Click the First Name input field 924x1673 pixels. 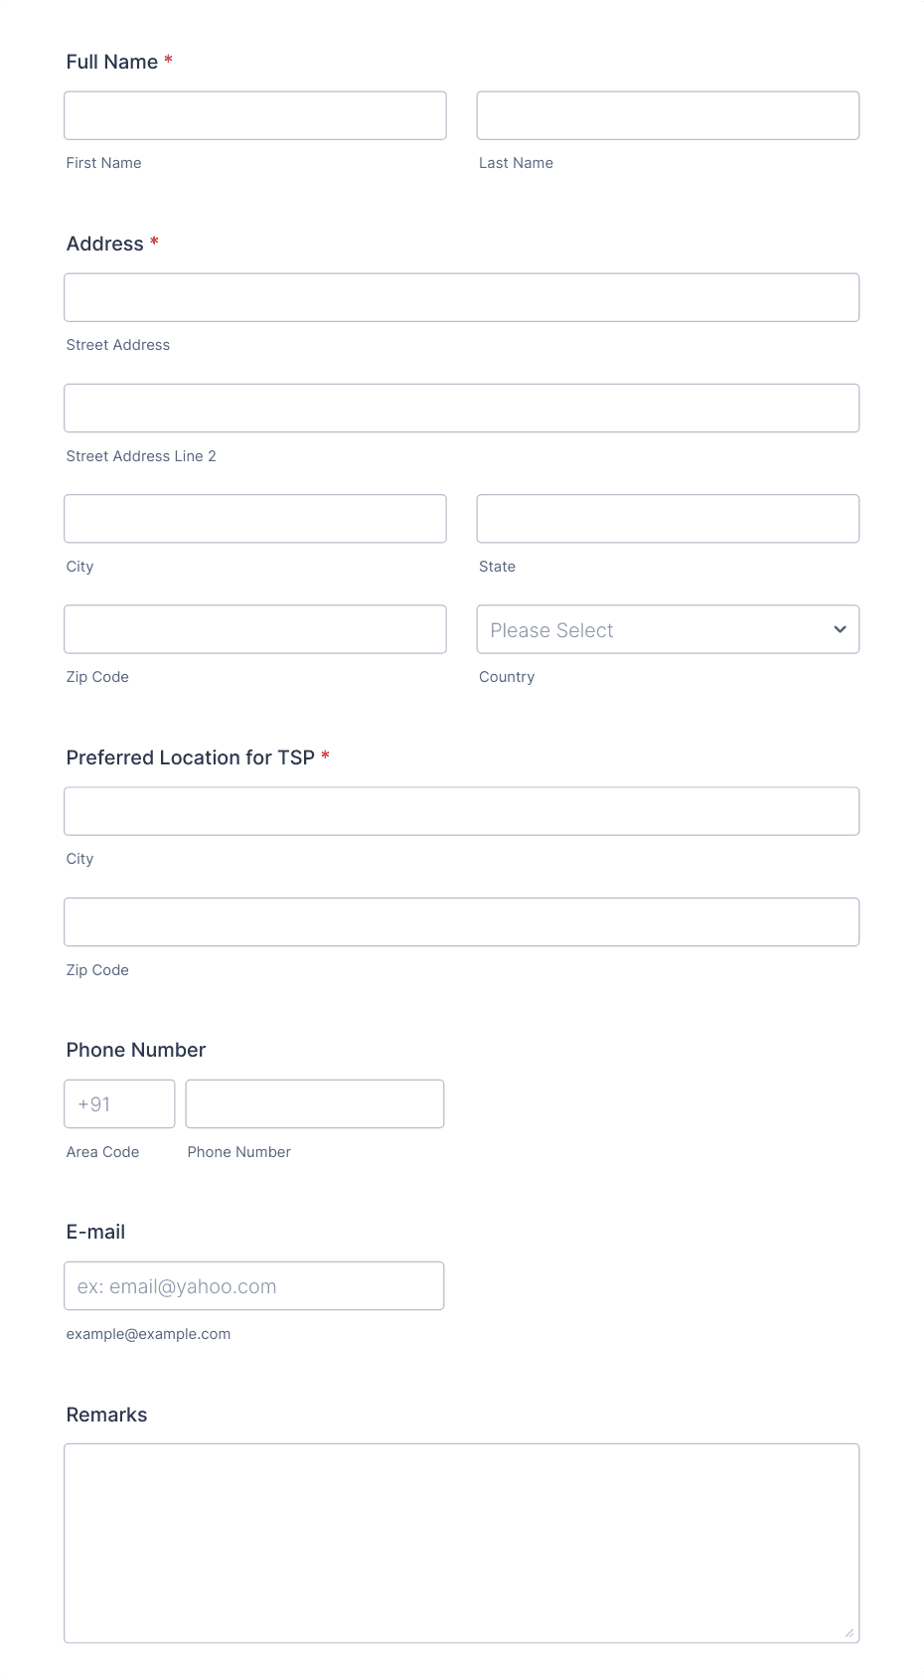[x=255, y=115]
